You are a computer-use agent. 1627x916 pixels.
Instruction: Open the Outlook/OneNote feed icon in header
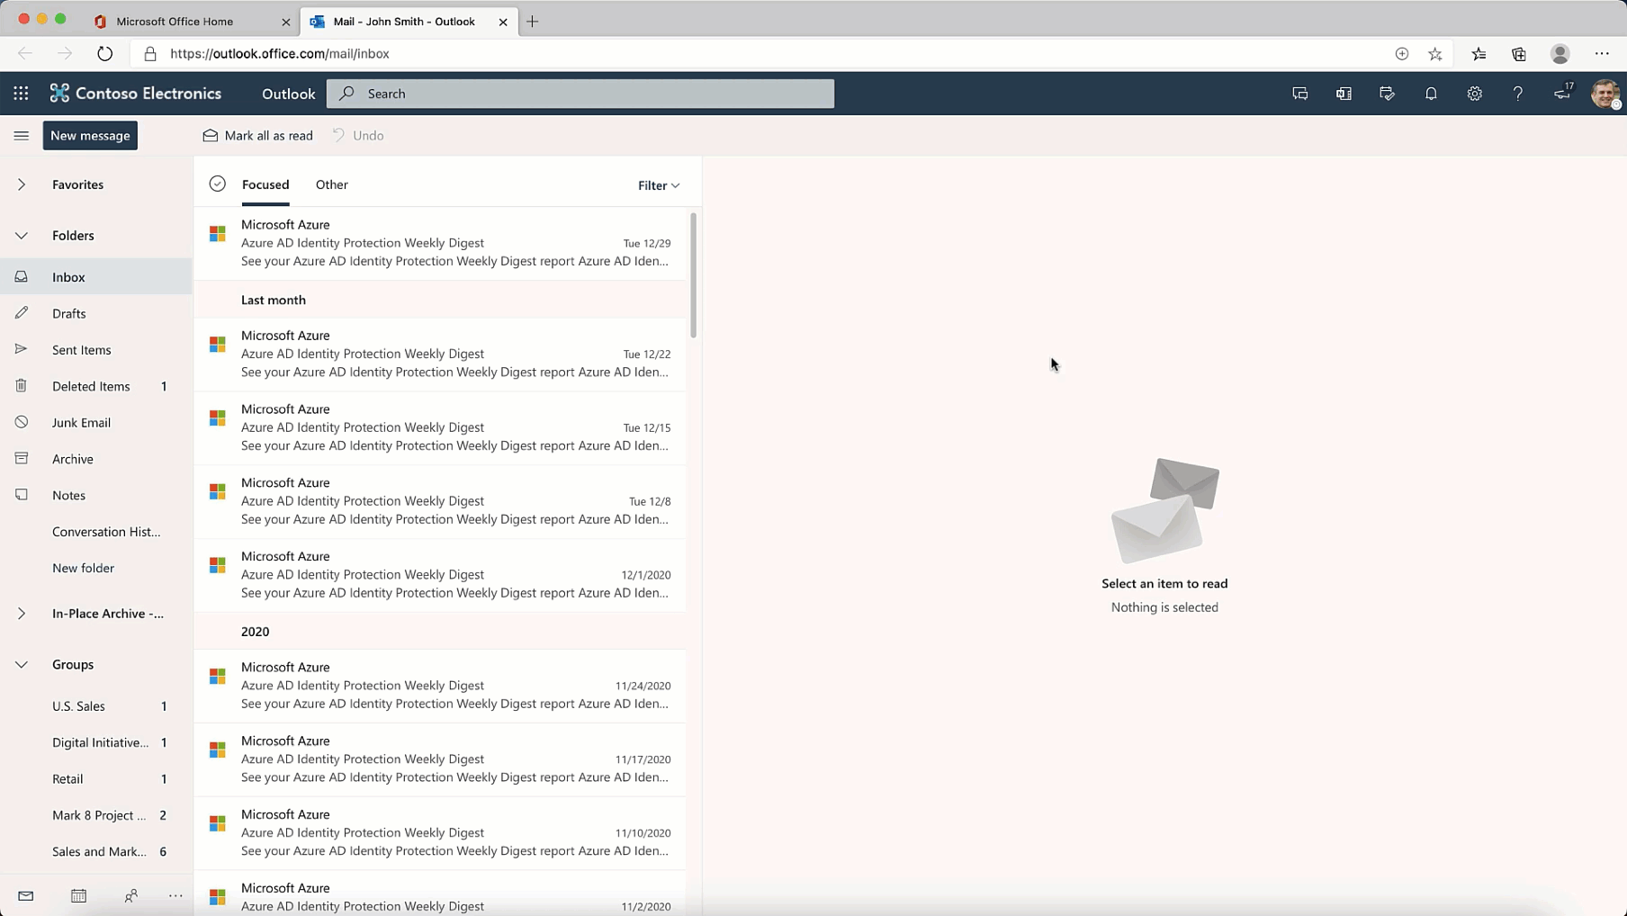click(x=1344, y=94)
